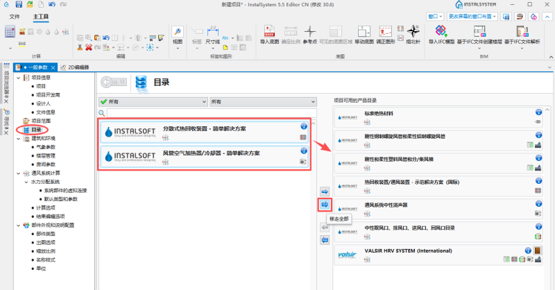Open the second 所有 filter dropdown
The height and width of the screenshot is (290, 555).
tap(263, 101)
